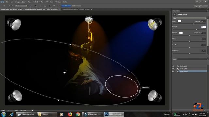Click the blue spot light gizmo at top right
The width and height of the screenshot is (209, 117).
point(152,25)
